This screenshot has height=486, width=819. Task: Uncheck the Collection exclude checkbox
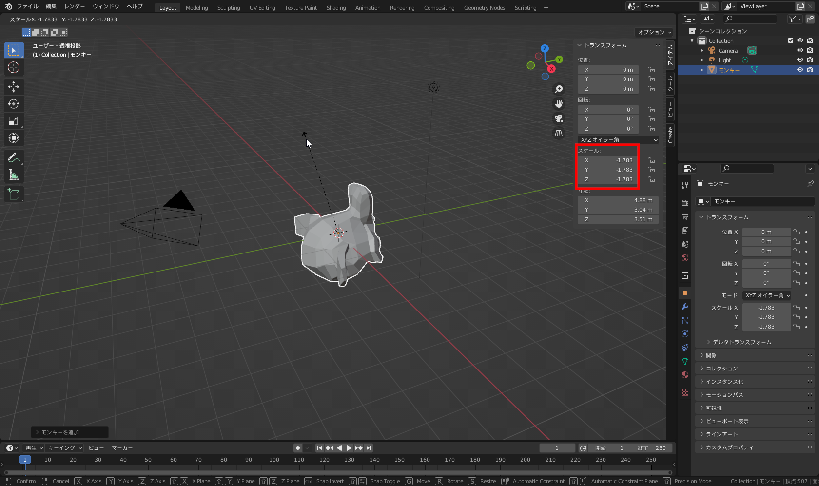791,40
